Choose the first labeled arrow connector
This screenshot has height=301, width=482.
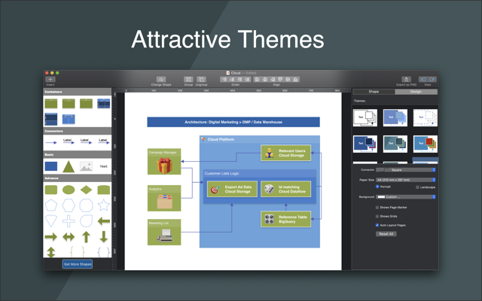tap(69, 141)
